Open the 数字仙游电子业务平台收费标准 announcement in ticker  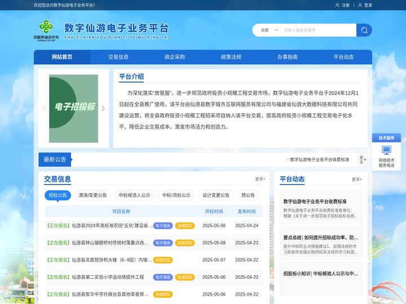tap(319, 159)
